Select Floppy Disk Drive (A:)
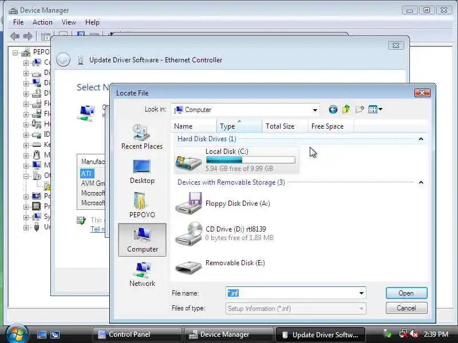458x343 pixels. (223, 204)
